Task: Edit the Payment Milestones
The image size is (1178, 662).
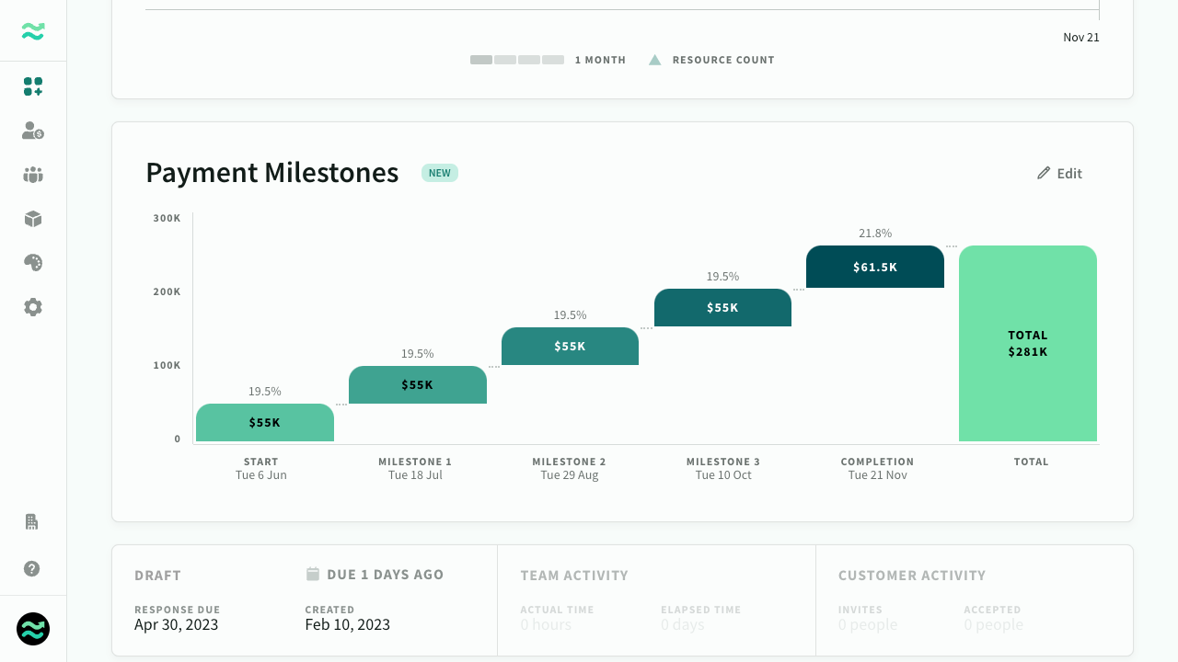Action: [1059, 173]
